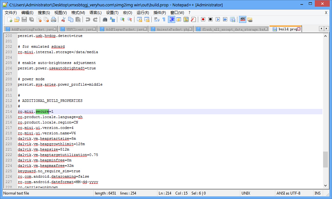Close the build.prop tab
The width and height of the screenshot is (332, 199).
point(299,29)
